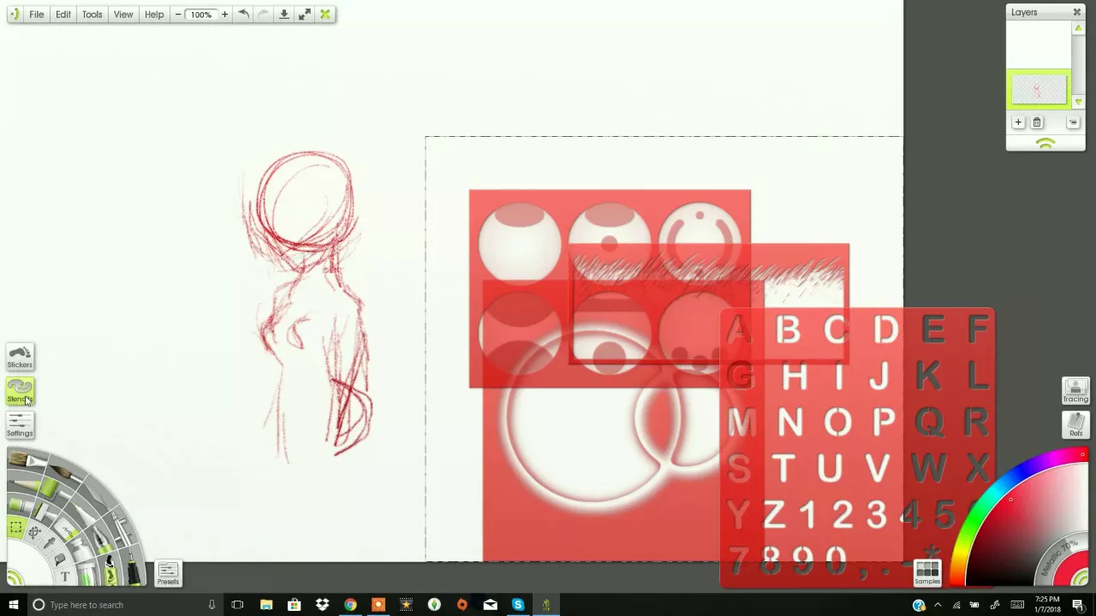Close the Layers panel
Image resolution: width=1096 pixels, height=616 pixels.
coord(1076,12)
